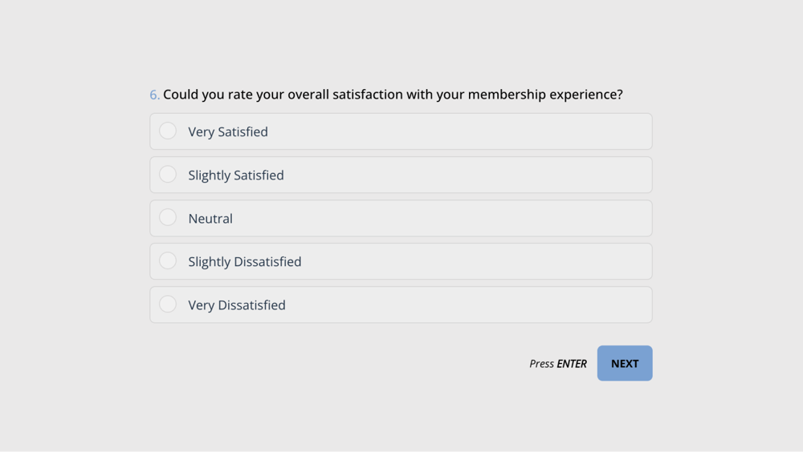Click the 'Slightly Satisfied' label text
This screenshot has width=803, height=452.
236,176
